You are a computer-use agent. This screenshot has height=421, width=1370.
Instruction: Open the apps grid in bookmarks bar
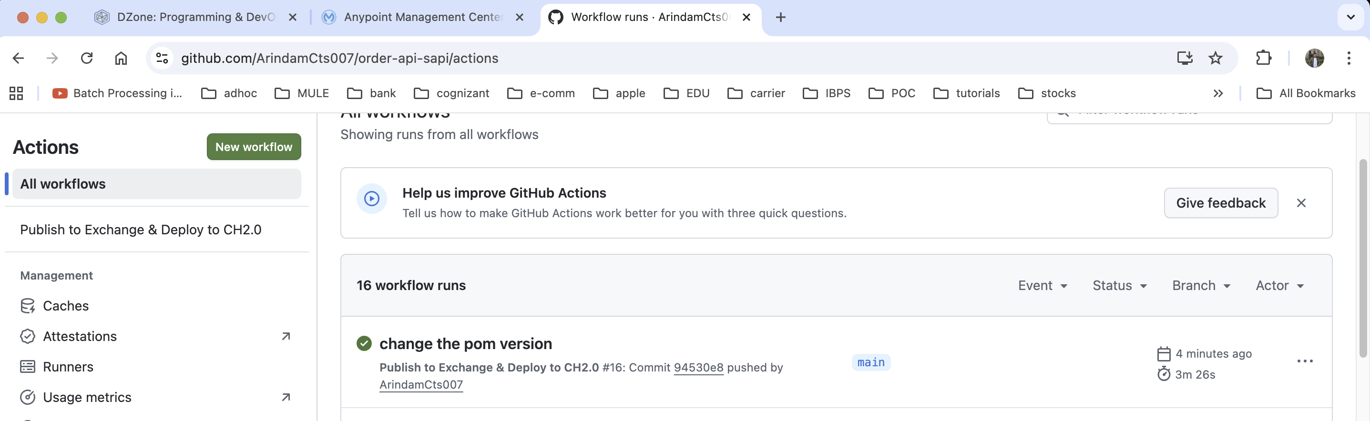pyautogui.click(x=17, y=93)
